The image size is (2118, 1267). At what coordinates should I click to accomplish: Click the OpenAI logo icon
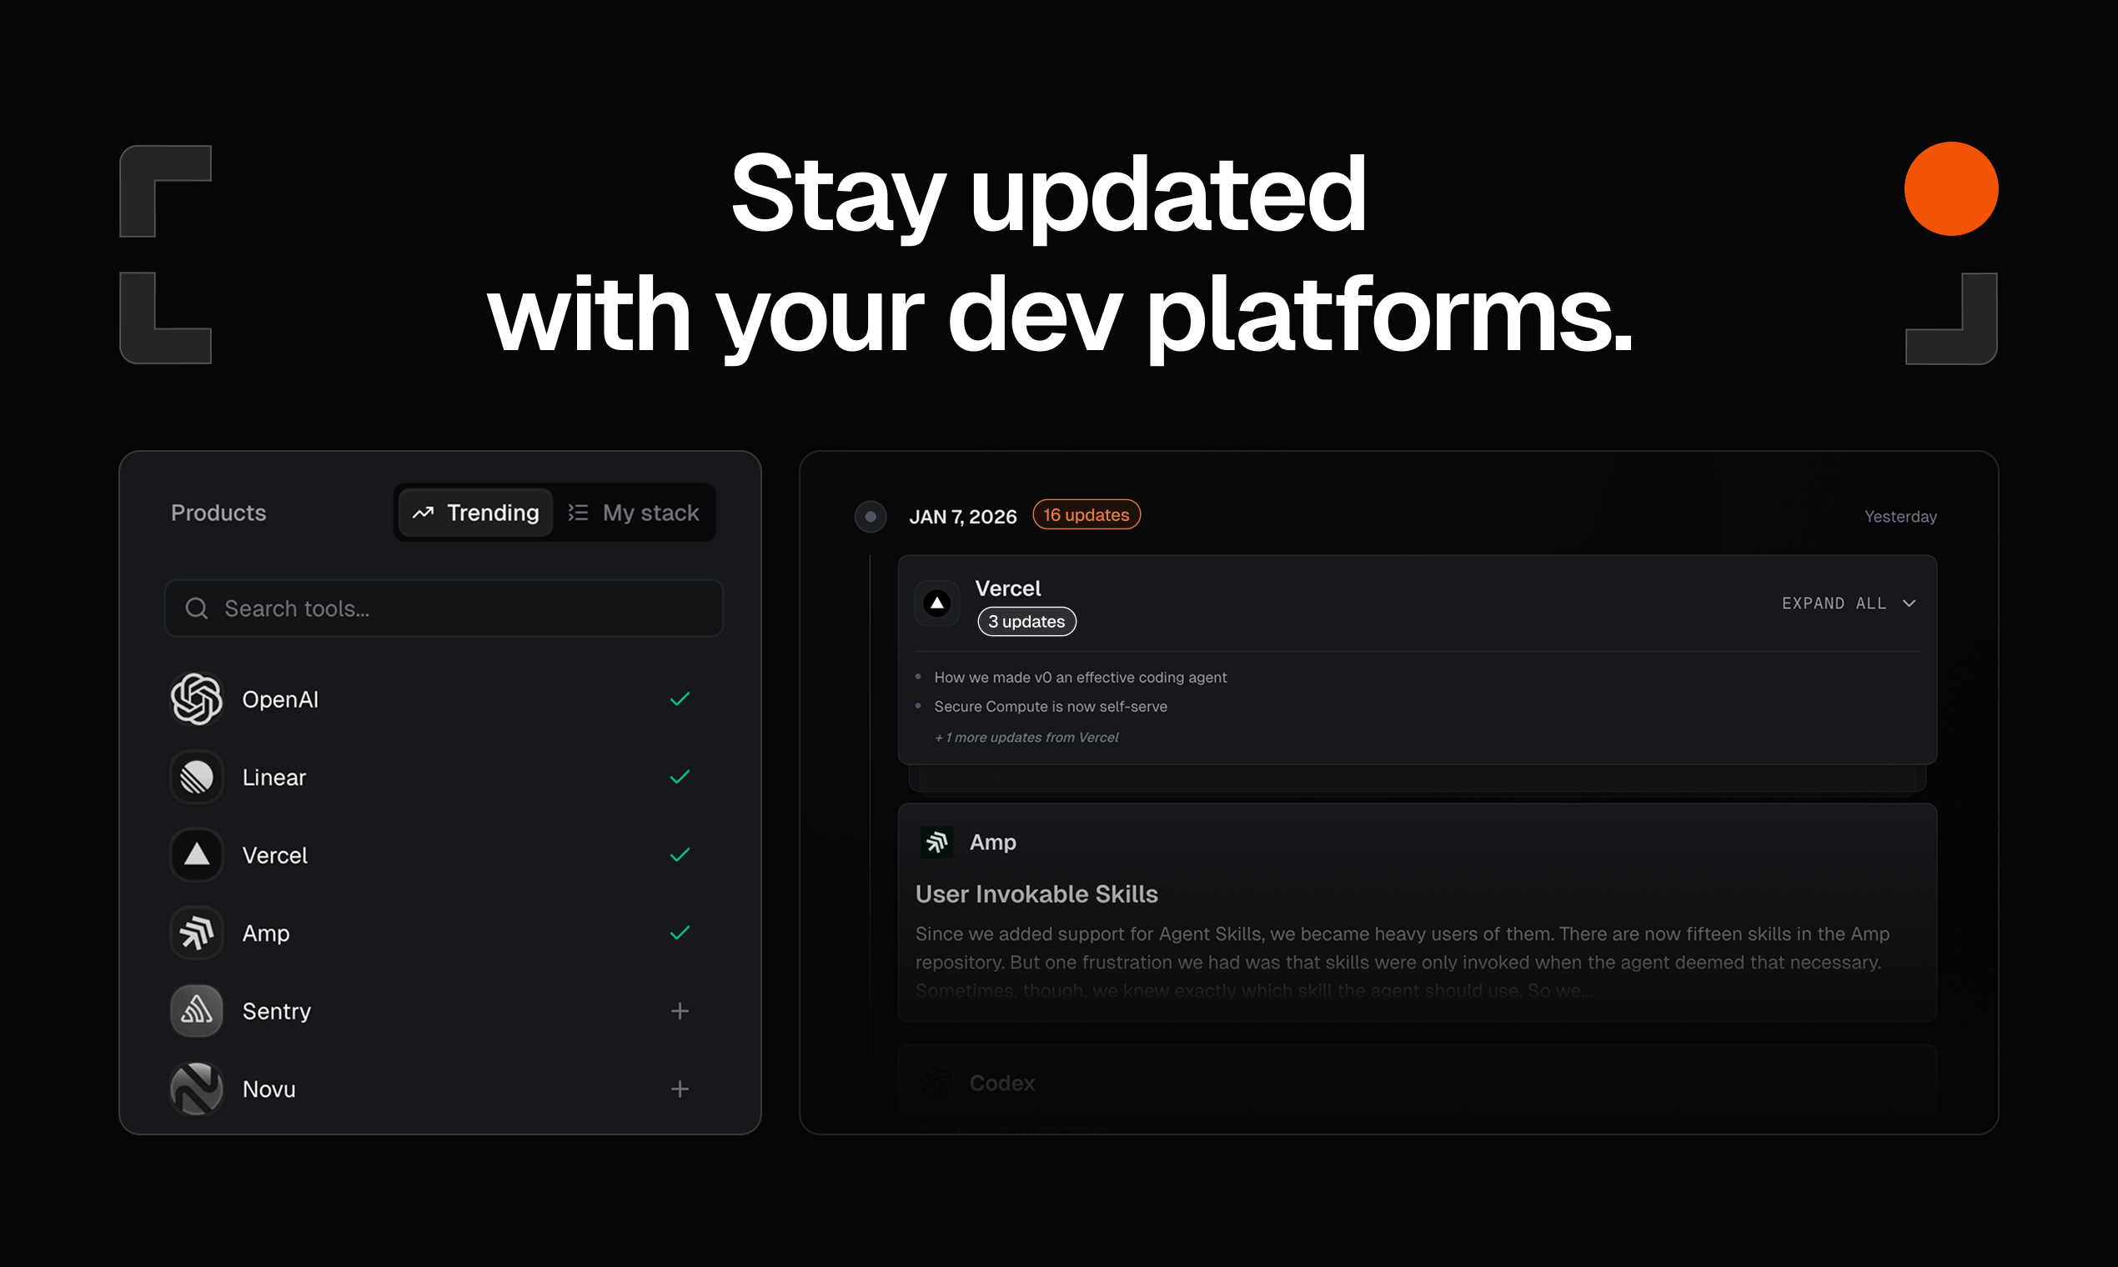[x=197, y=699]
